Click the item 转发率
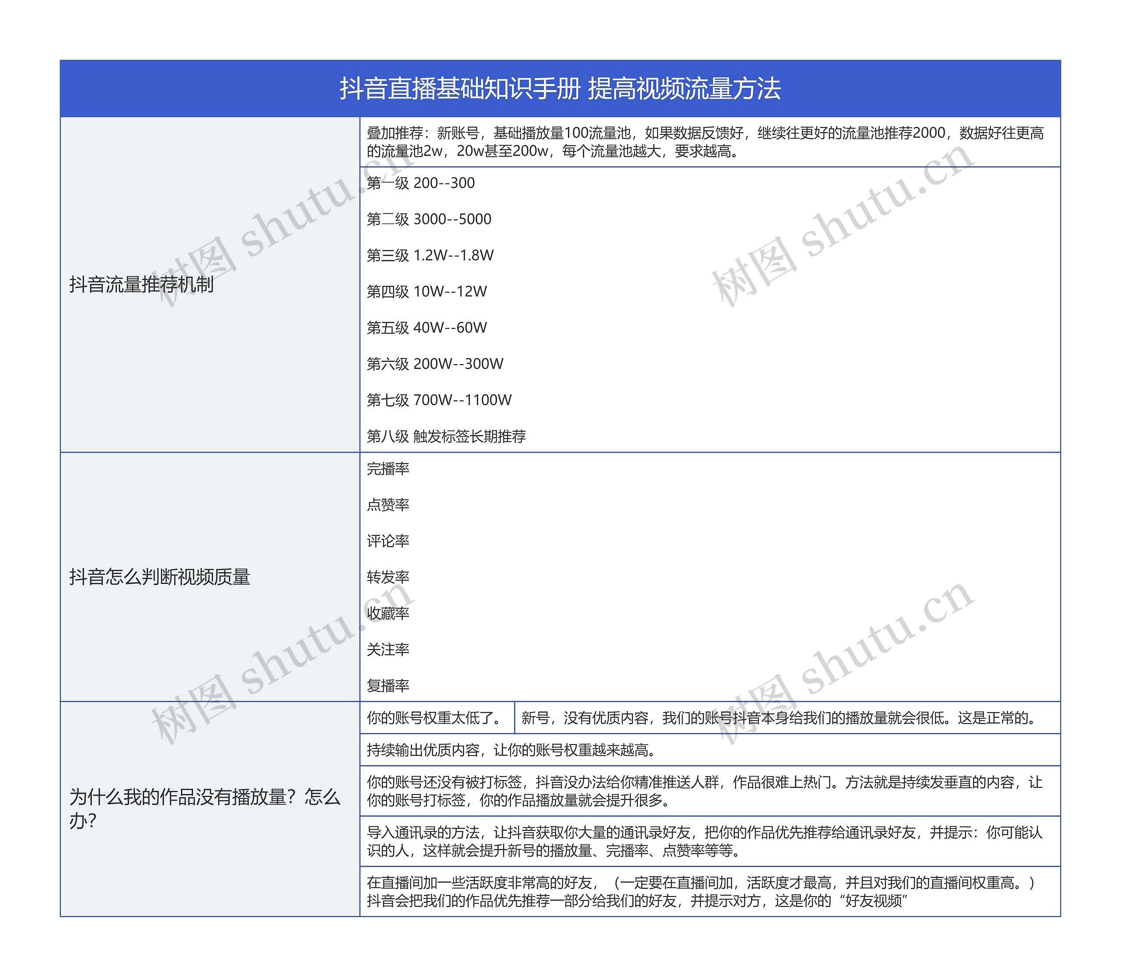Image resolution: width=1121 pixels, height=977 pixels. [388, 577]
